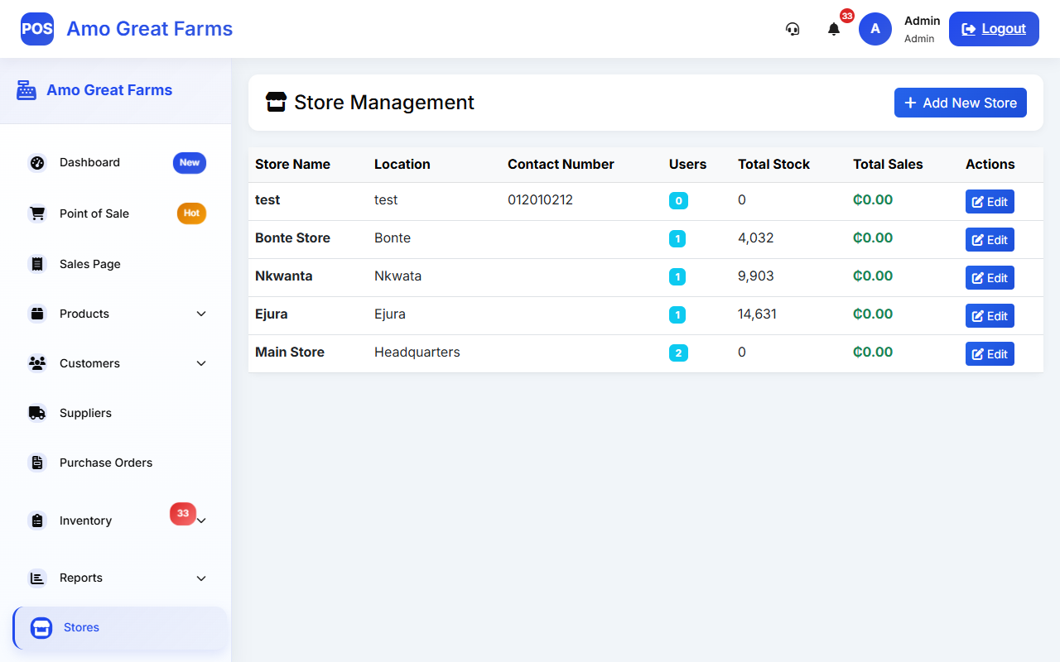Click the Customers people icon

click(37, 363)
